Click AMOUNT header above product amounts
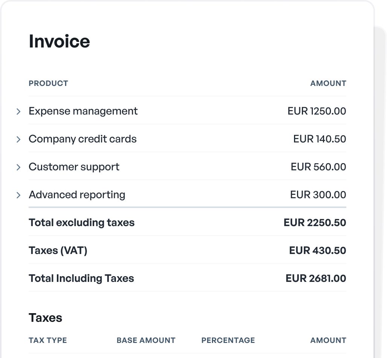Screen dimensions: 387x358 click(328, 83)
